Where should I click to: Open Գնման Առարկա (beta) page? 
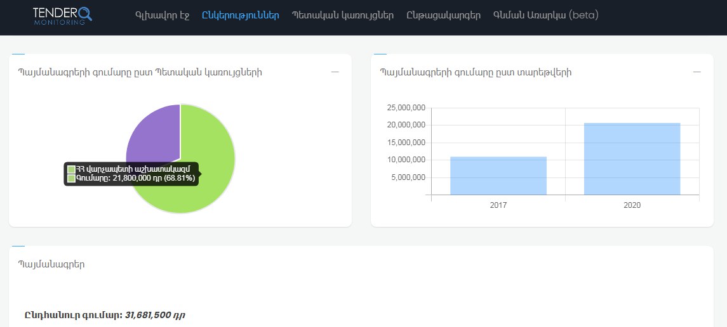(x=545, y=15)
